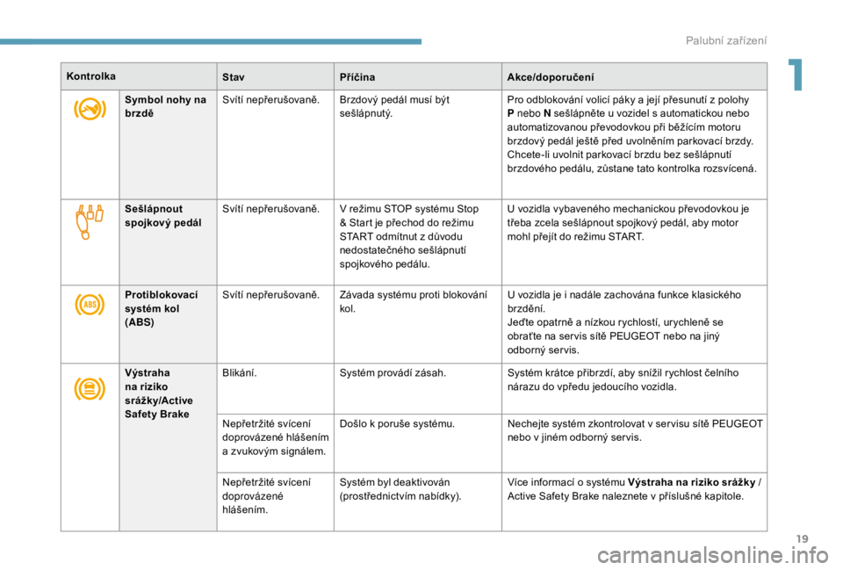Click the blue header bar at top
The height and width of the screenshot is (570, 843).
click(211, 40)
